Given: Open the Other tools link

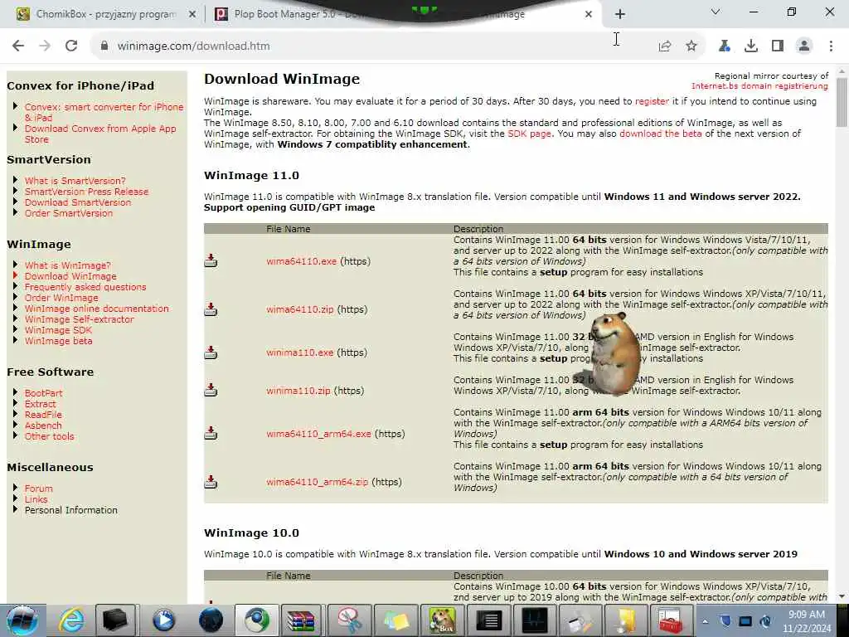Looking at the screenshot, I should (49, 436).
